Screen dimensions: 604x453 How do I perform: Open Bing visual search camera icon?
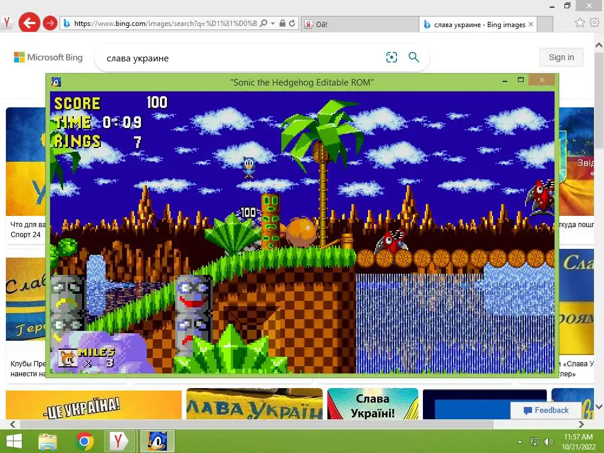[x=392, y=57]
